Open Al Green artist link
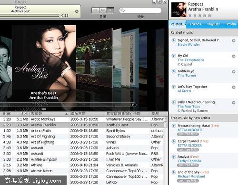238x185 pixels. pos(184,91)
